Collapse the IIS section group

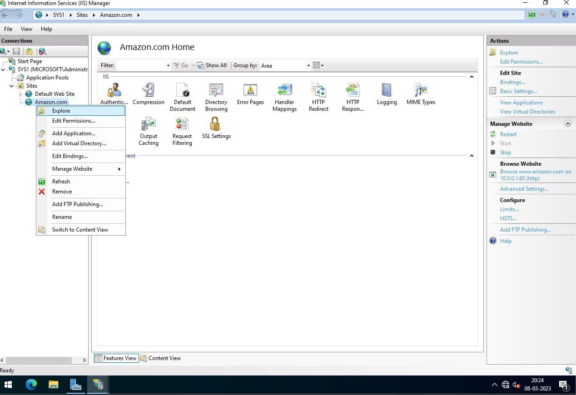click(472, 77)
